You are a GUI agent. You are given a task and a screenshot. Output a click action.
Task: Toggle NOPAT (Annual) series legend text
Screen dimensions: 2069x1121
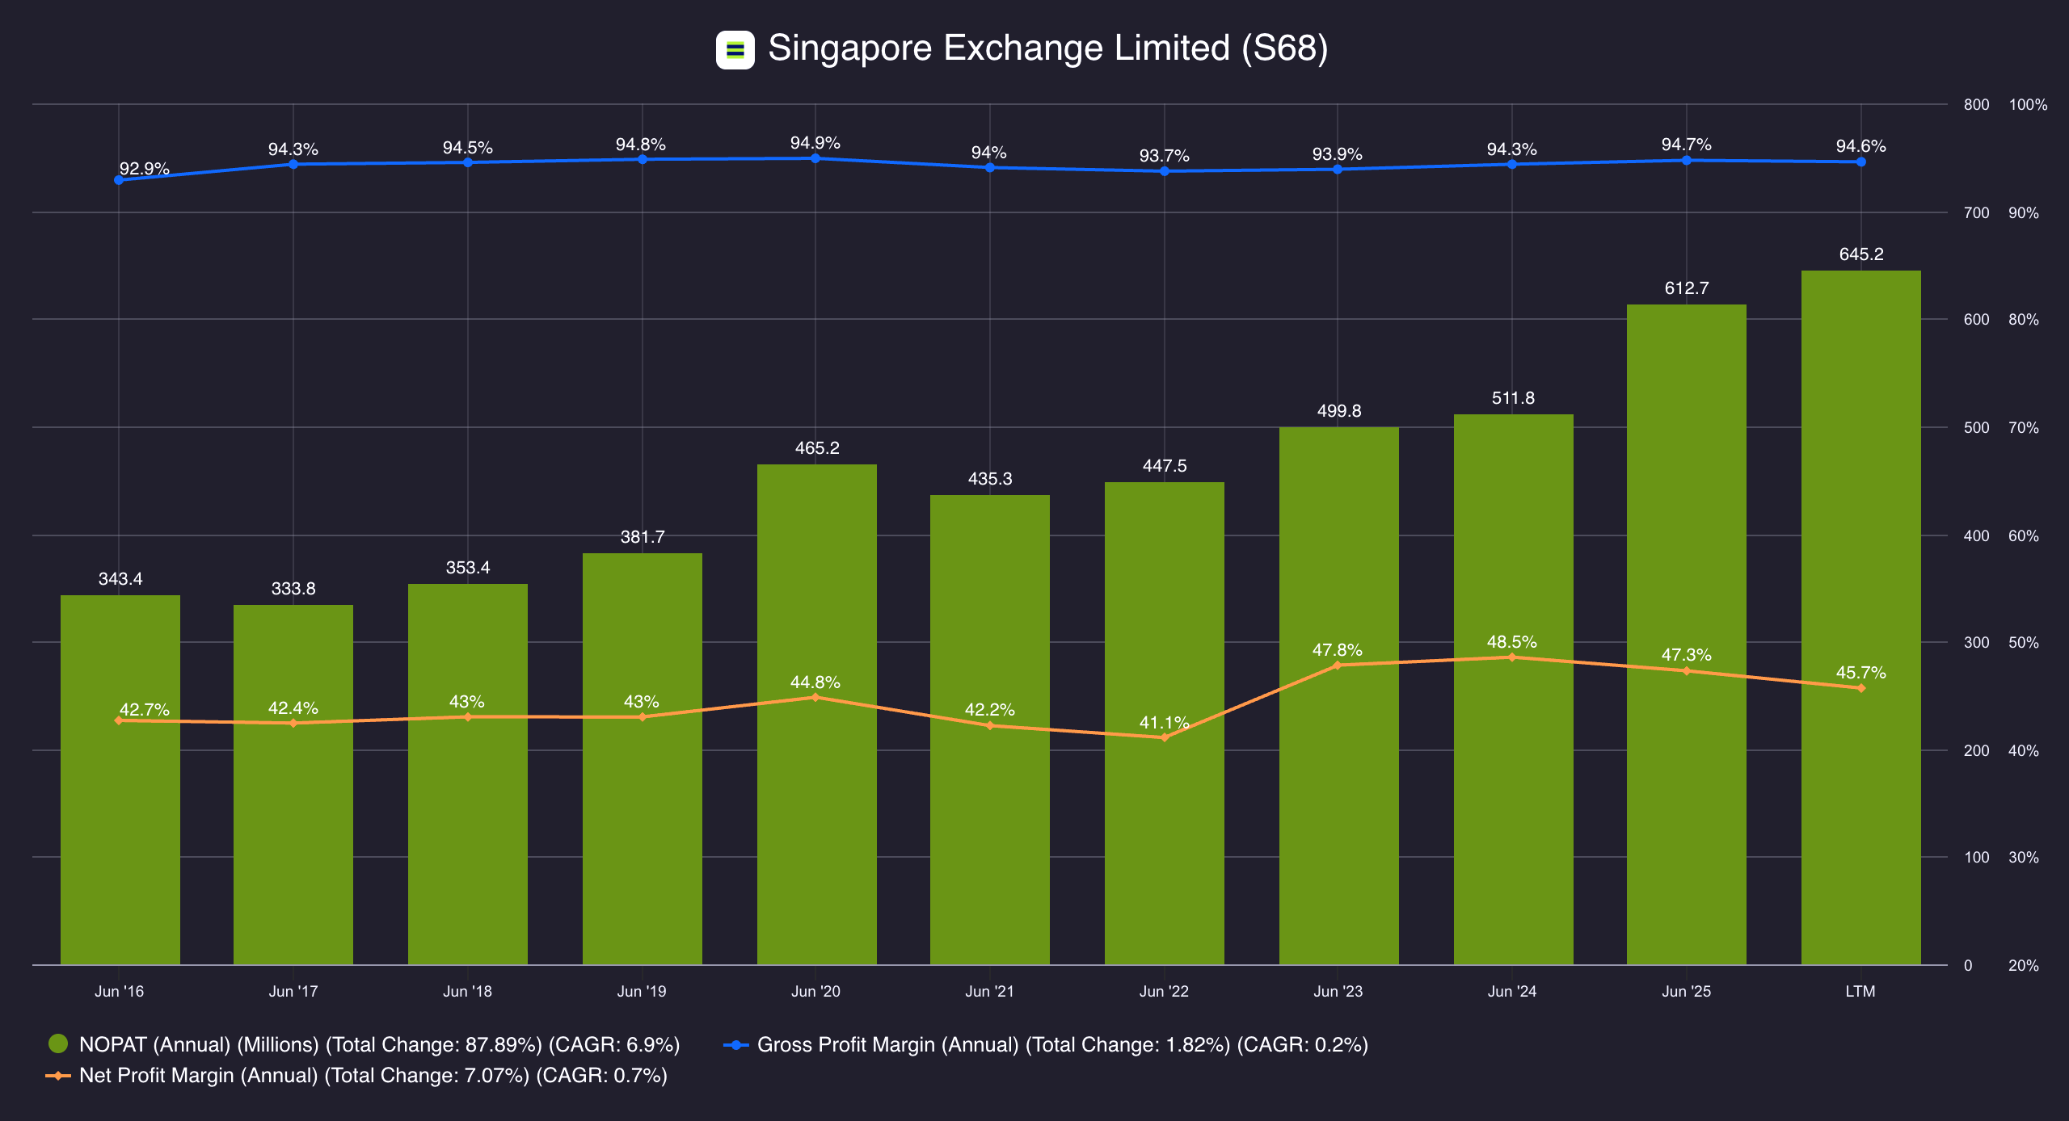coord(379,1044)
